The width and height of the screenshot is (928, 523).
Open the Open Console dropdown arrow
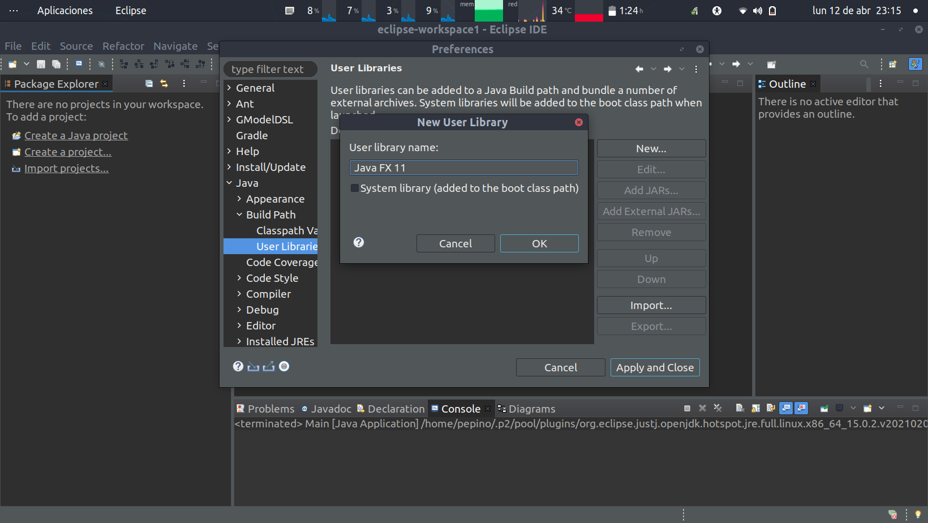click(x=882, y=408)
